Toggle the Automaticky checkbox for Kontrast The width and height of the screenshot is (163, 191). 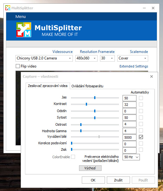141,104
